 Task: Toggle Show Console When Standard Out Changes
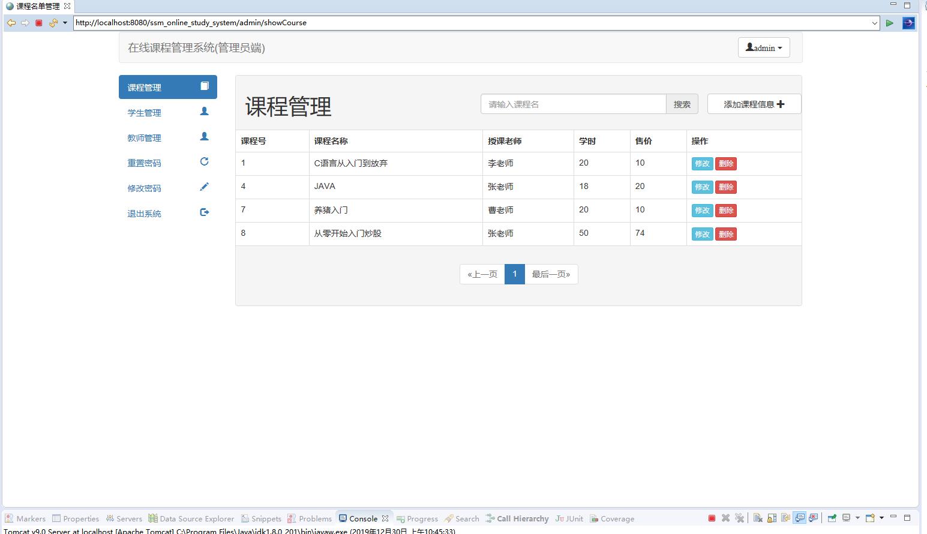click(800, 518)
